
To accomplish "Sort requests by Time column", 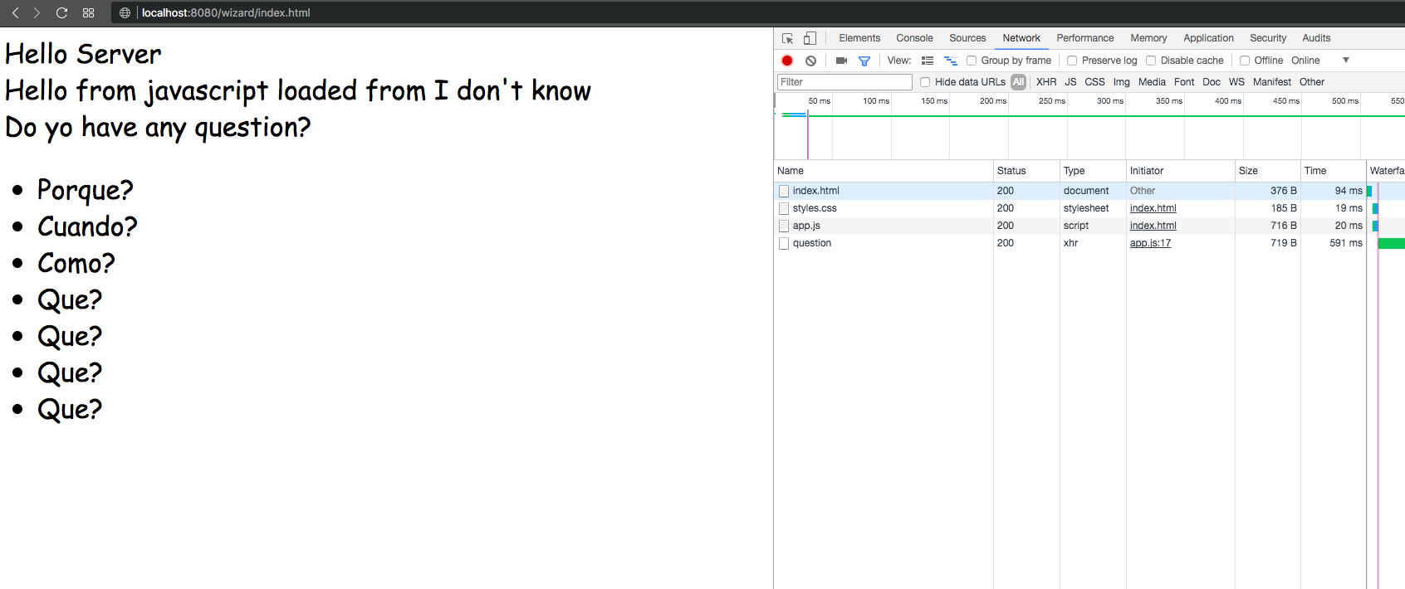I will (x=1334, y=171).
